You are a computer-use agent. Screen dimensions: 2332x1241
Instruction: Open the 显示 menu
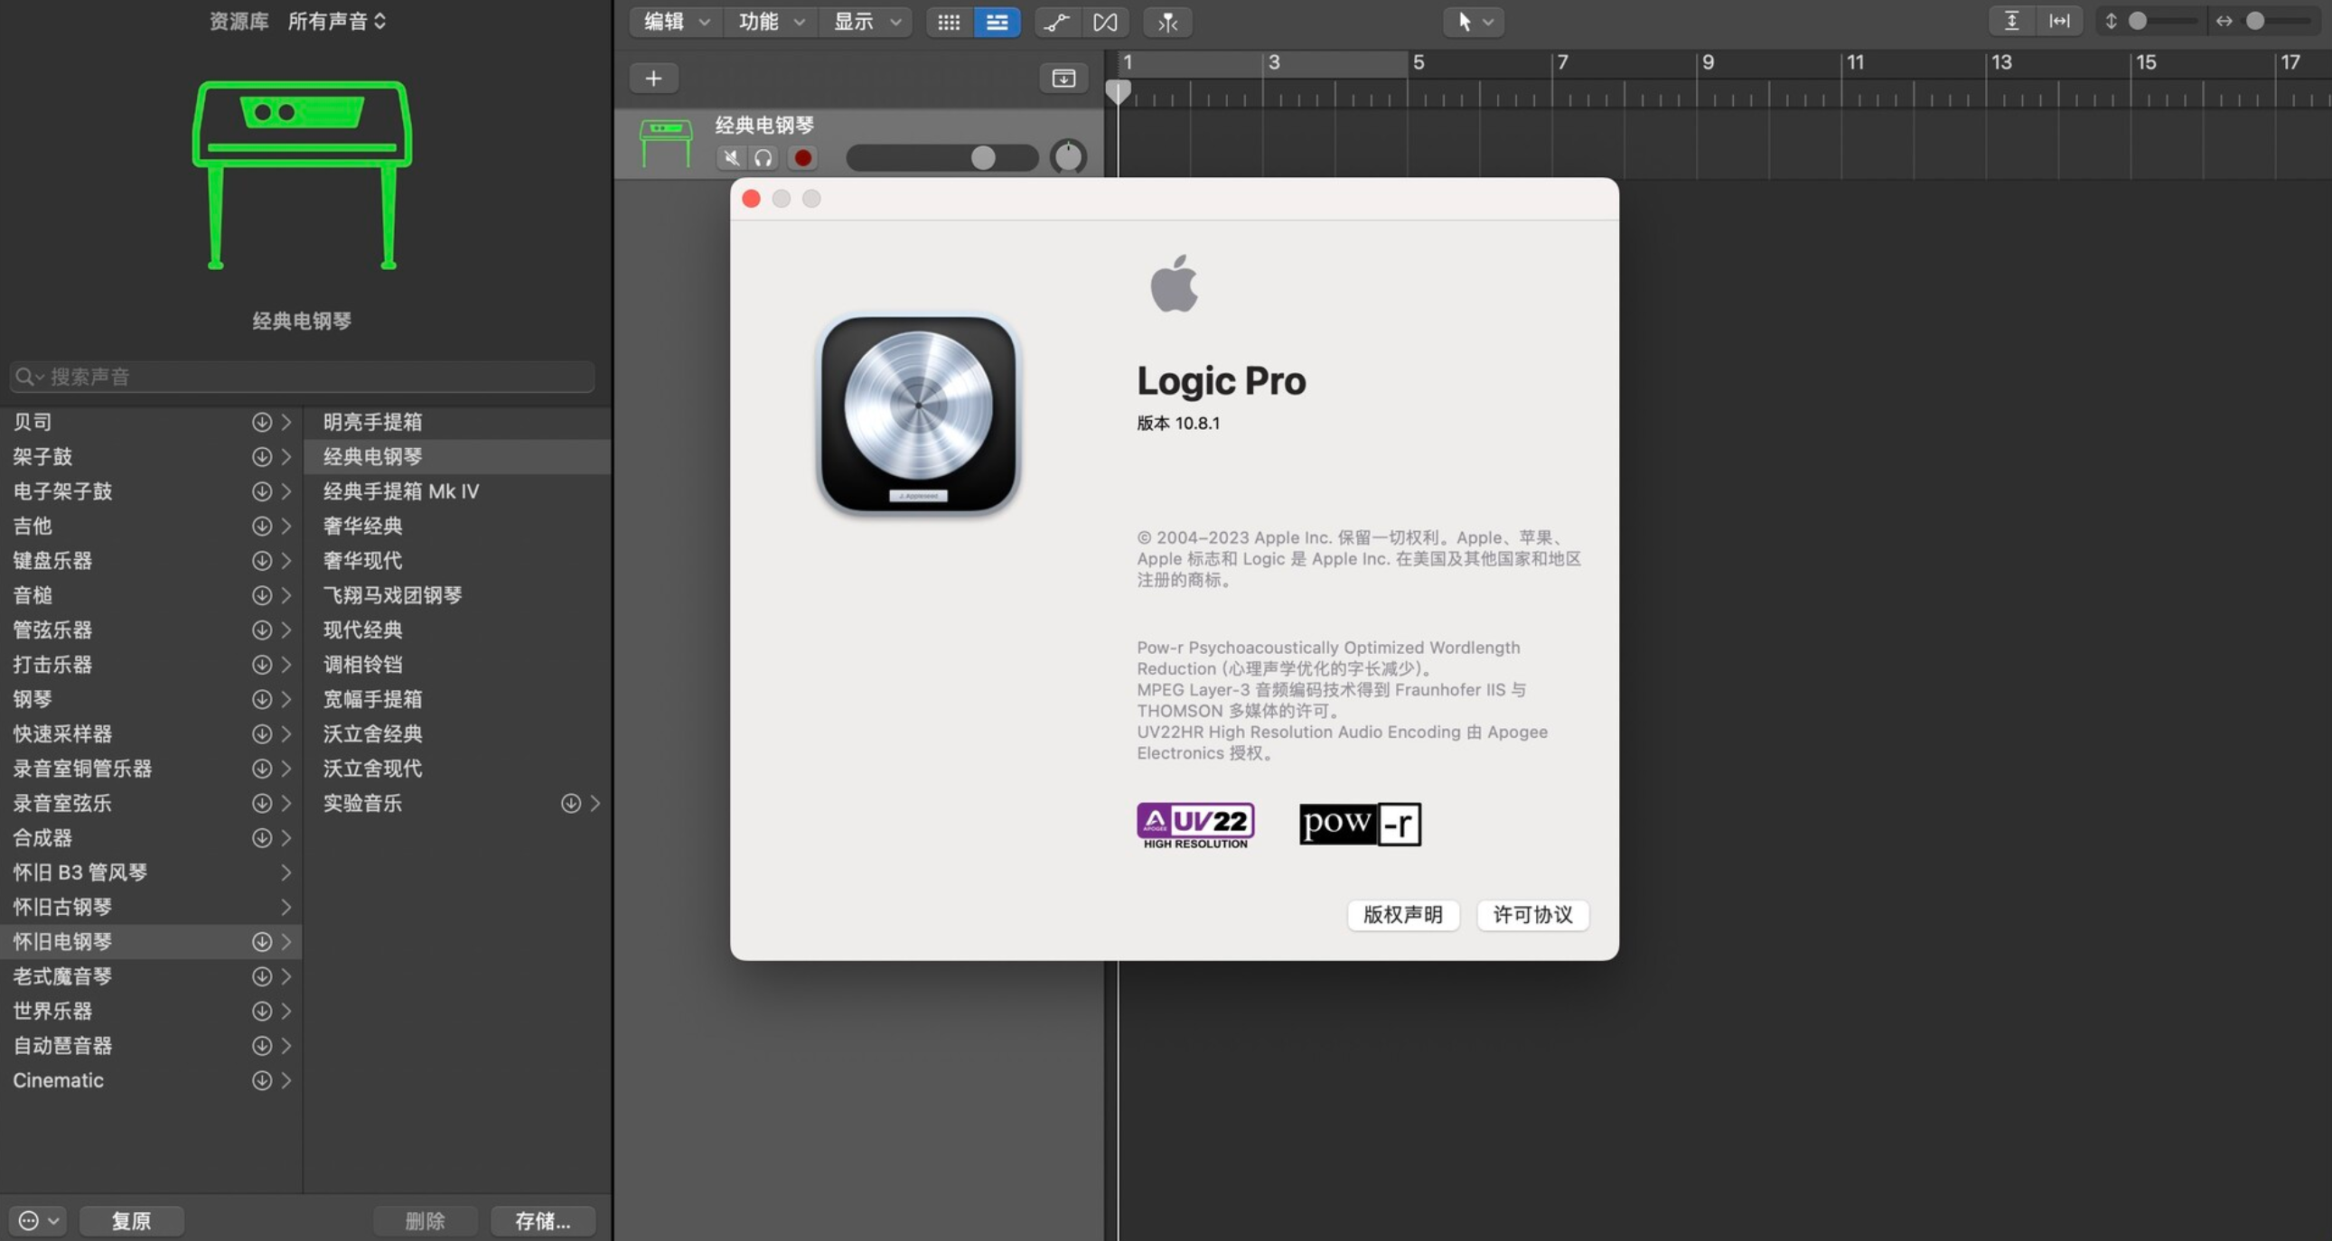click(x=866, y=22)
